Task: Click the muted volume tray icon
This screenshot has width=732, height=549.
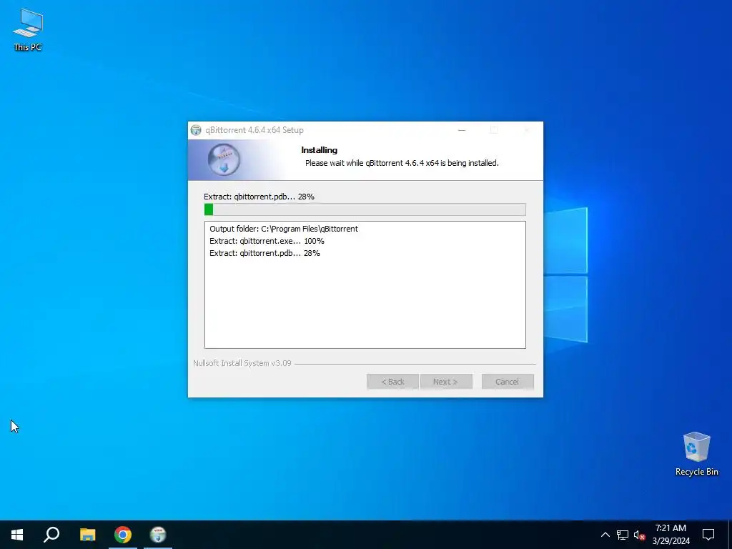Action: click(639, 535)
